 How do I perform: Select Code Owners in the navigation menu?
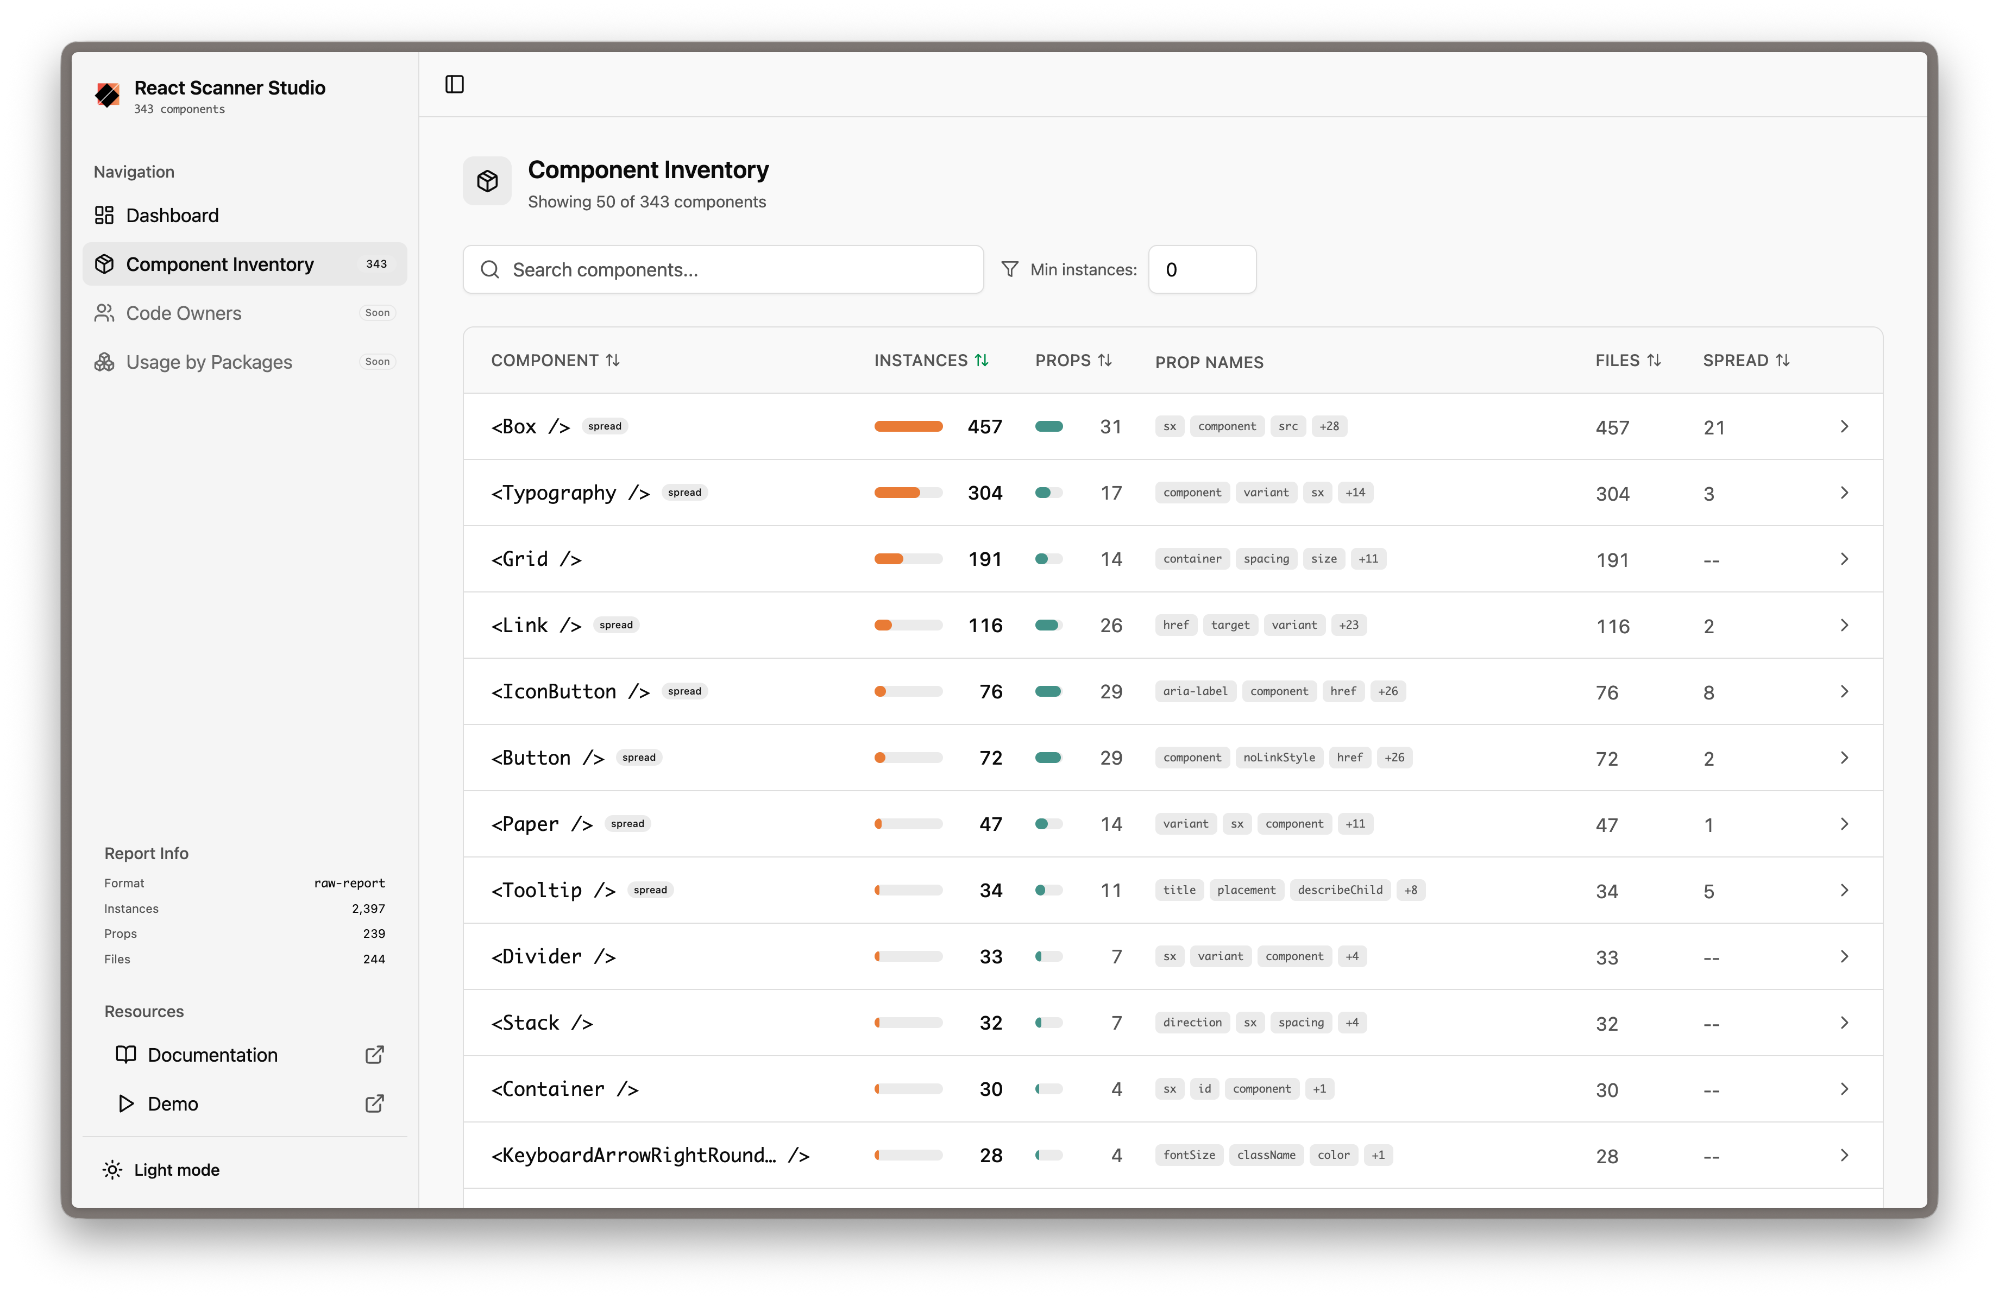183,312
